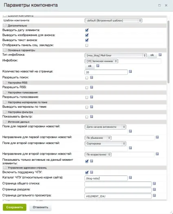Open По убыванию sort direction dropdown

(98, 138)
